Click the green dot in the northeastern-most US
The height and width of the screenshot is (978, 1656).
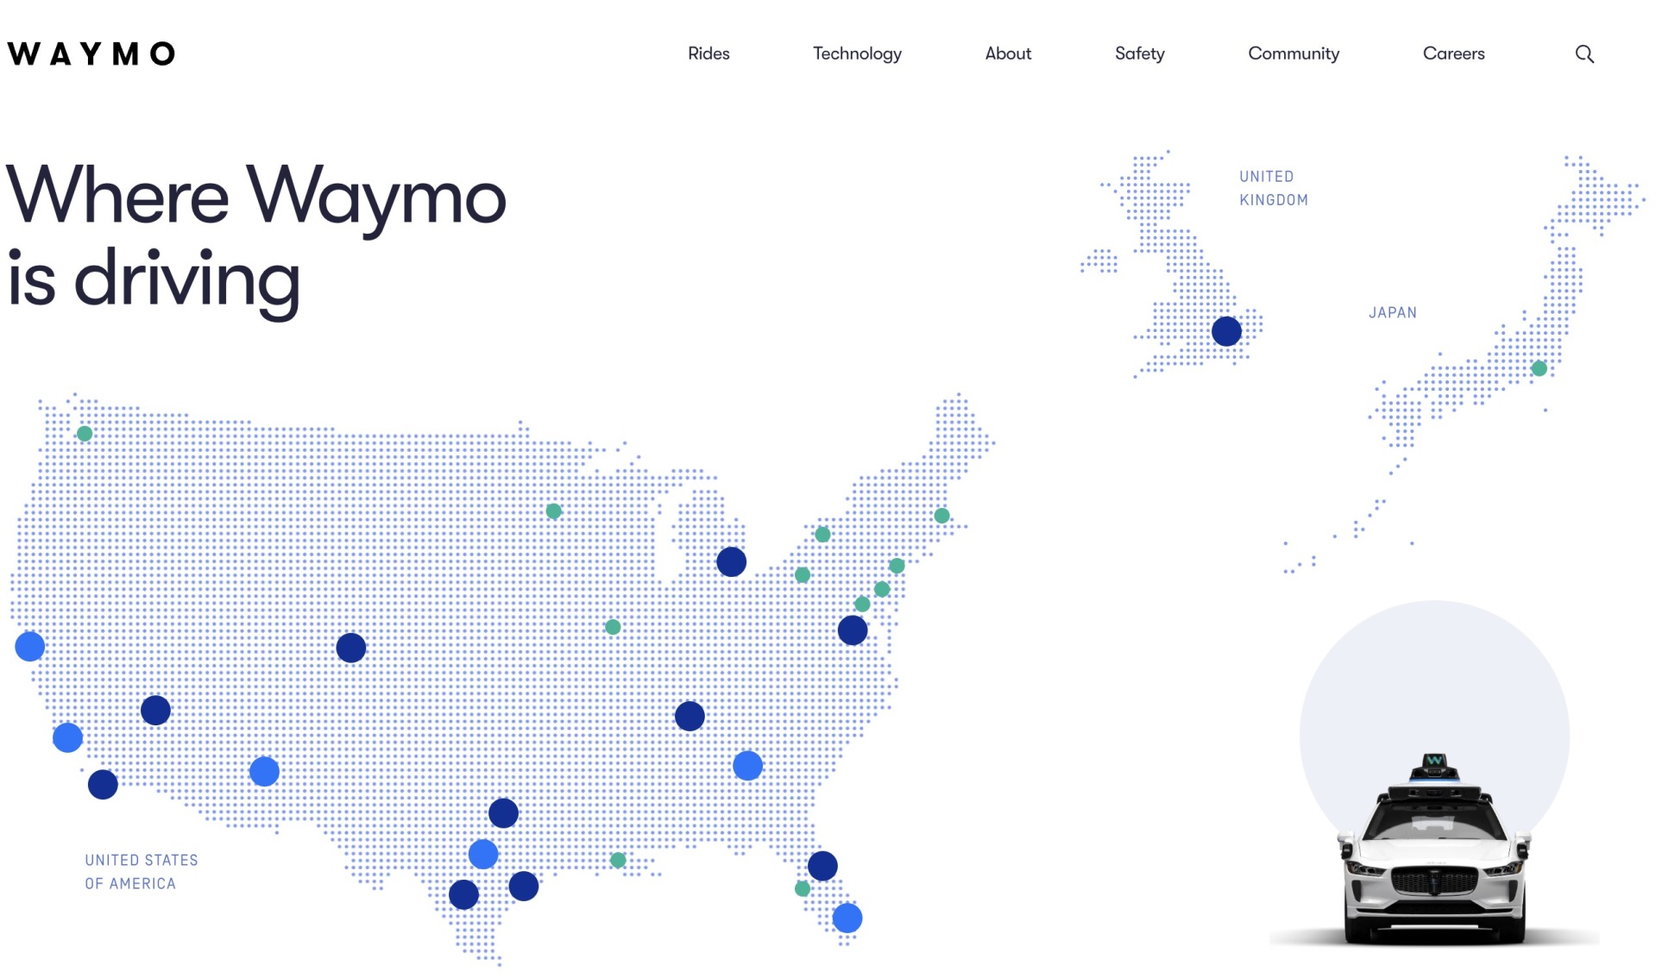click(x=941, y=516)
